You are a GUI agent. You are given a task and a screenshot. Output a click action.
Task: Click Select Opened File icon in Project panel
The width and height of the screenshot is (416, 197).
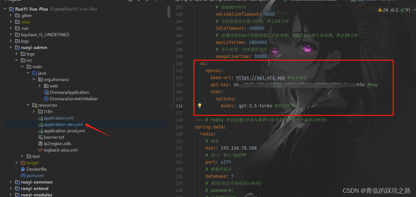pos(130,1)
